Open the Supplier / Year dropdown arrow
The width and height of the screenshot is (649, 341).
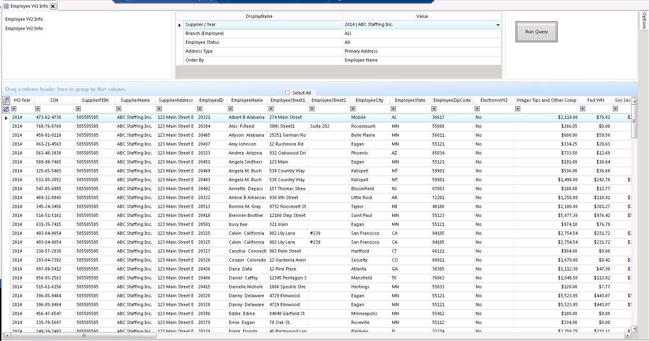[x=498, y=25]
